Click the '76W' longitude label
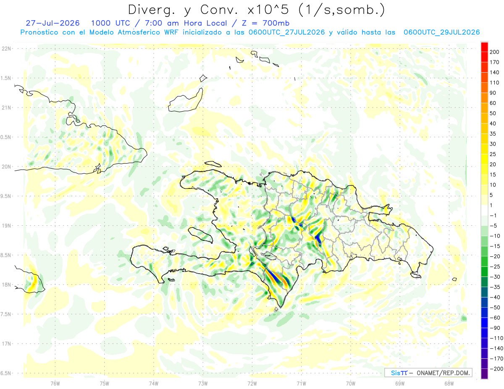The height and width of the screenshot is (389, 504). [55, 384]
